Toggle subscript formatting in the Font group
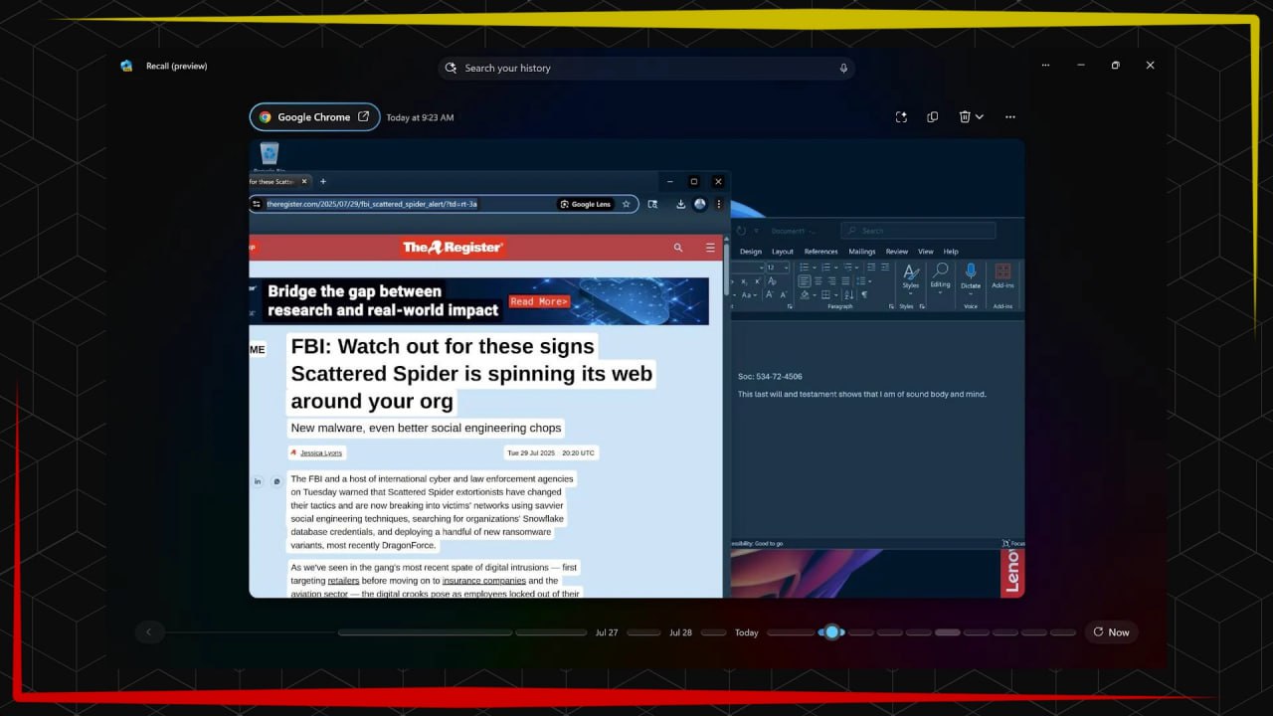This screenshot has height=716, width=1273. tap(745, 281)
